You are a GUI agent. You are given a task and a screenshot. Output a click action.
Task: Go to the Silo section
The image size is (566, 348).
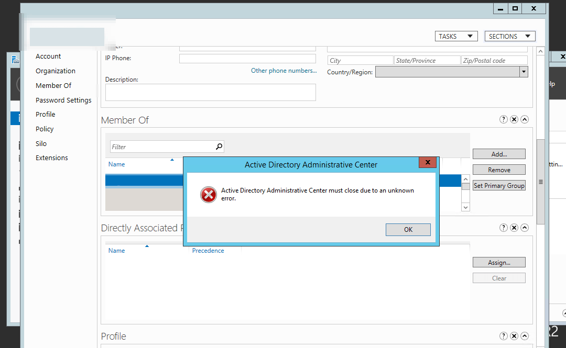coord(41,143)
